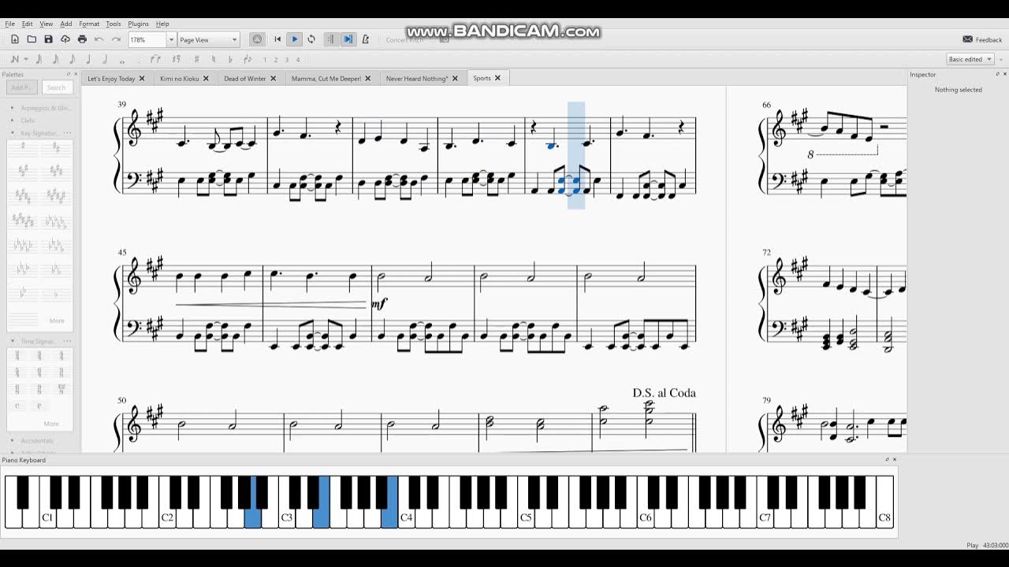Insert a rest from note toolbar
The image size is (1009, 567).
tap(175, 59)
